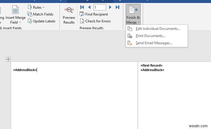
Task: Click the table move handle
Action: 8,59
